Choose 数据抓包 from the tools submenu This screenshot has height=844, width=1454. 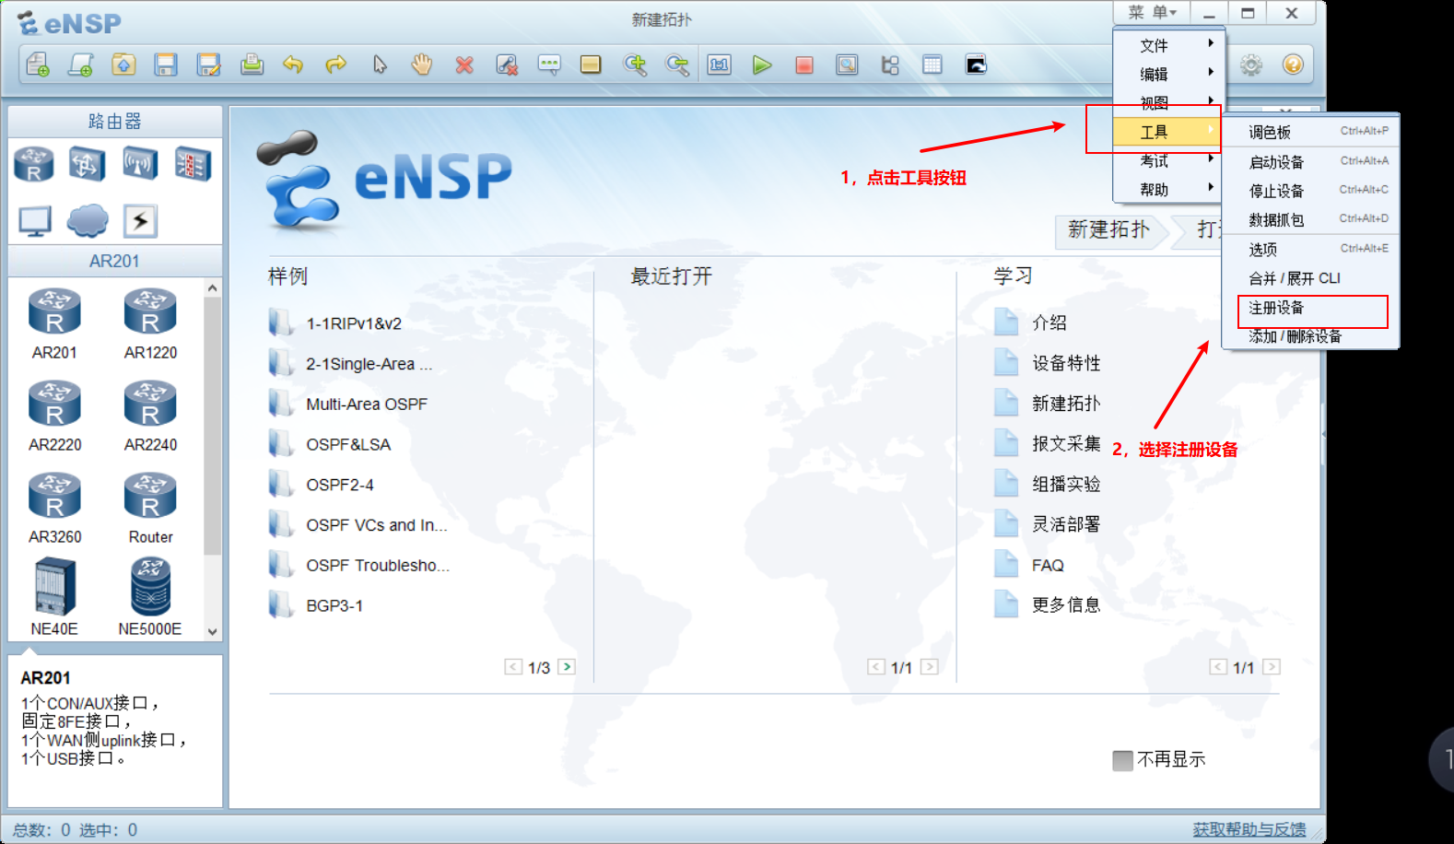1310,219
